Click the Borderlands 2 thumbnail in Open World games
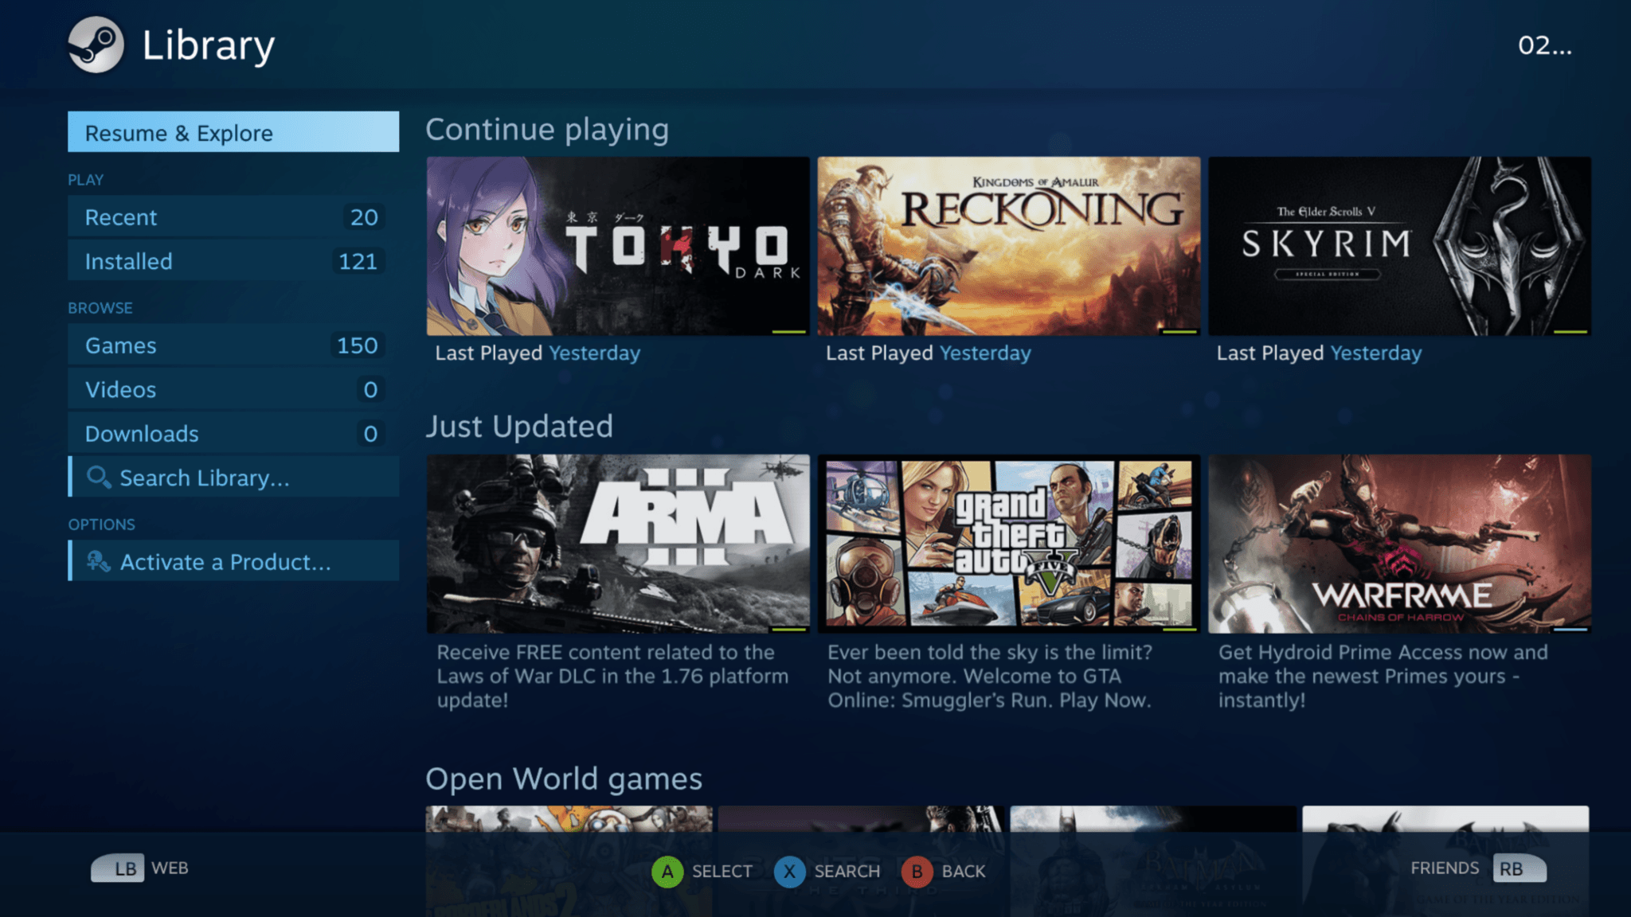Screen dimensions: 1631x917 (569, 860)
